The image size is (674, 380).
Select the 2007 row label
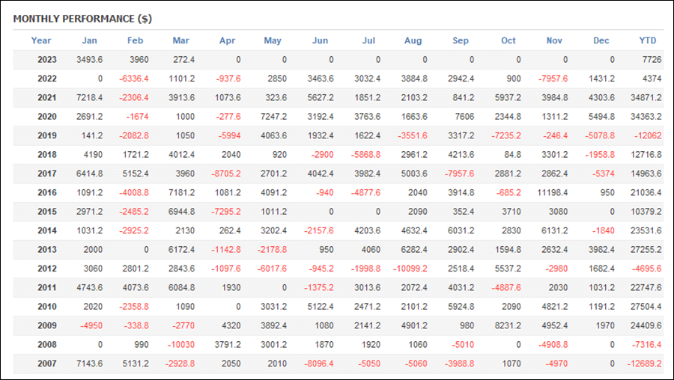click(x=47, y=364)
